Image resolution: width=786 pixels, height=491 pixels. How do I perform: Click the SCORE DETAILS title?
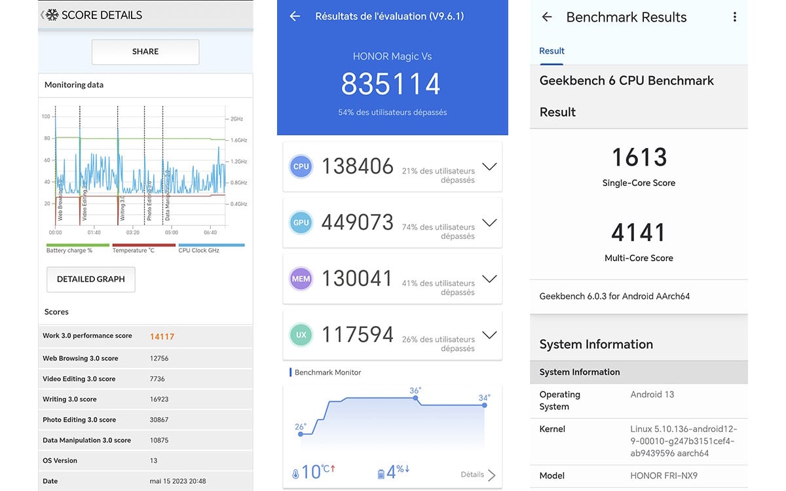(x=102, y=14)
